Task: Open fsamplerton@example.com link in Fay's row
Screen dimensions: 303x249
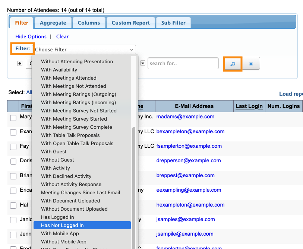Action: [189, 146]
